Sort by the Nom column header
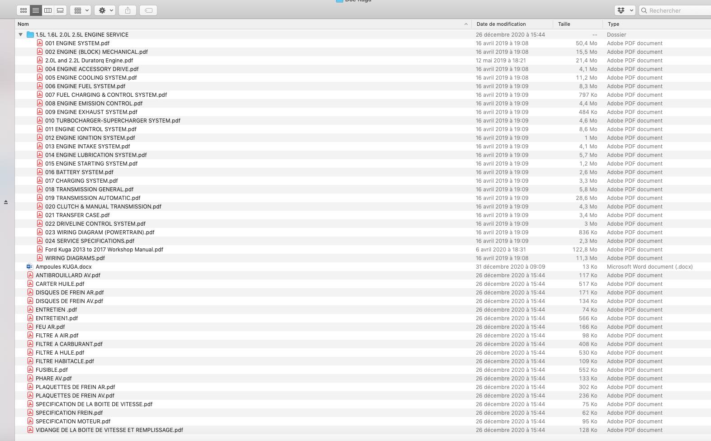 point(23,24)
